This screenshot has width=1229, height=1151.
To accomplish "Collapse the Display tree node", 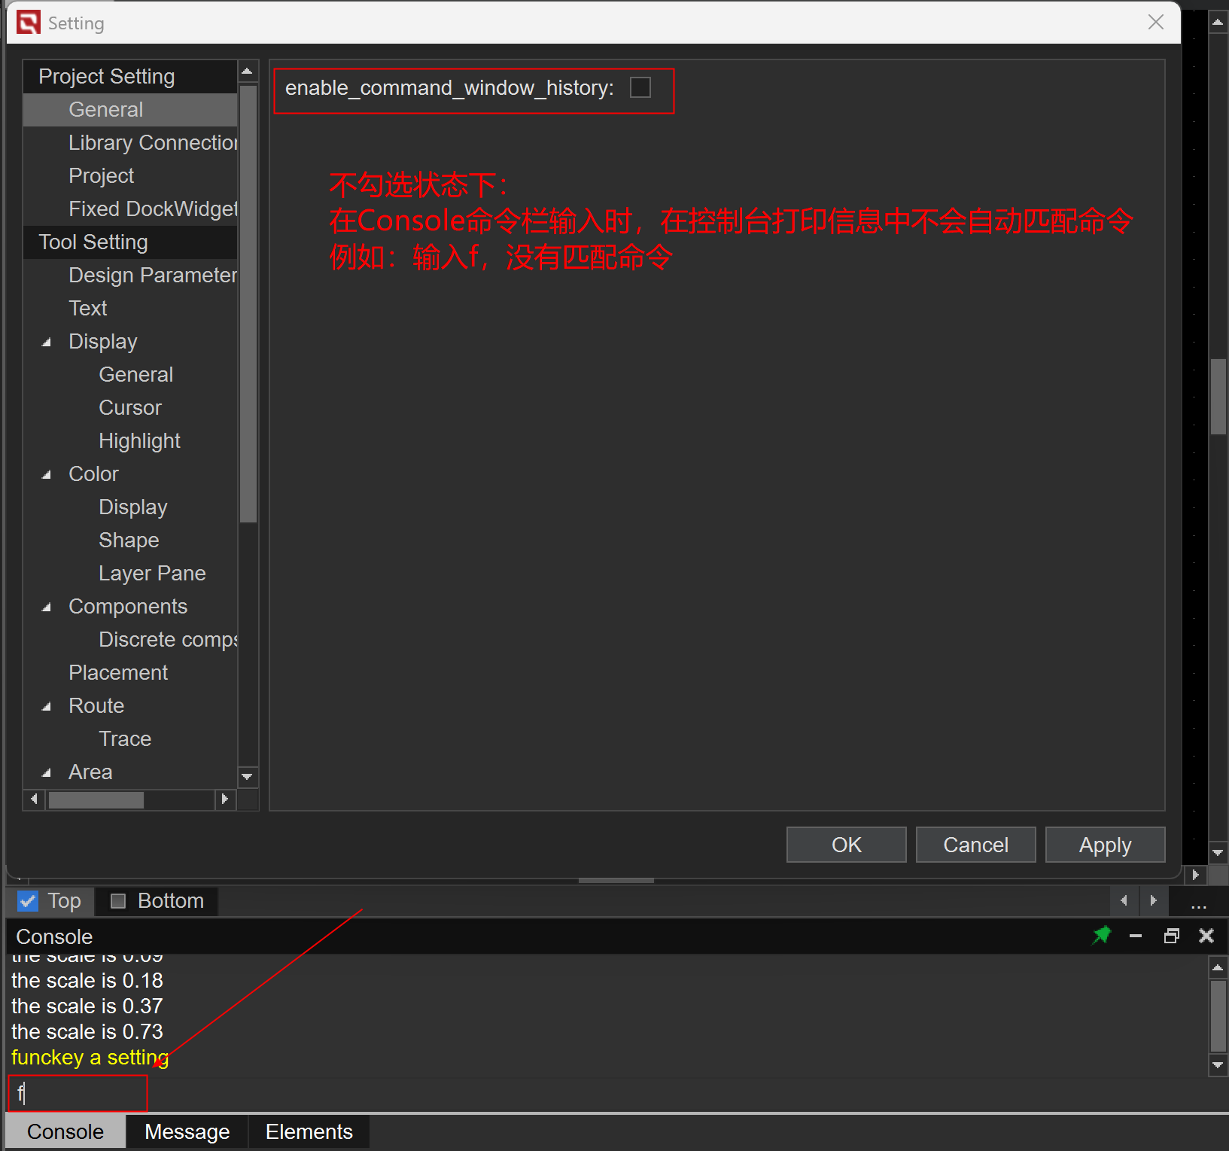I will click(x=47, y=342).
